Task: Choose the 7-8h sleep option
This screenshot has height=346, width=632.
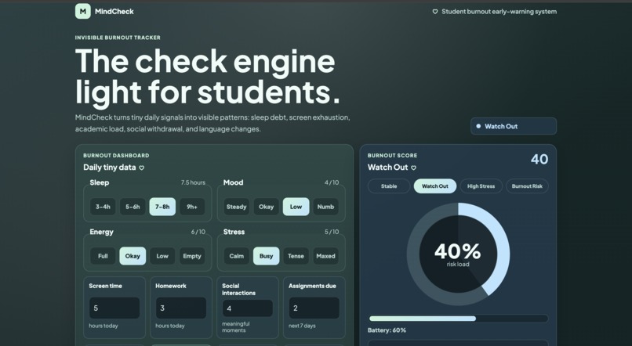Action: (162, 207)
